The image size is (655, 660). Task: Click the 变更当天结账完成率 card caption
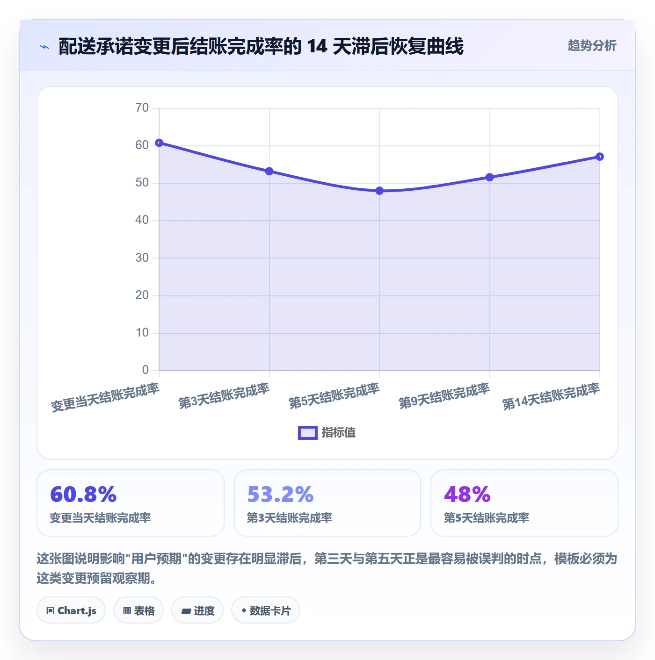click(100, 518)
